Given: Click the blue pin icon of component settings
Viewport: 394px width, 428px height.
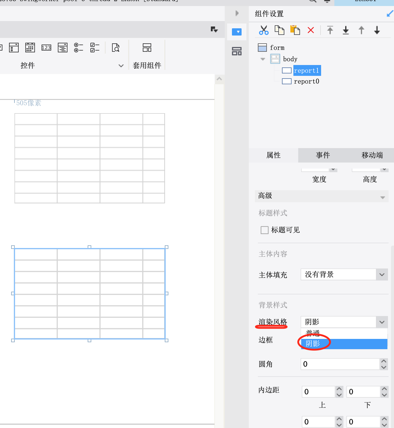Looking at the screenshot, I should click(x=390, y=14).
